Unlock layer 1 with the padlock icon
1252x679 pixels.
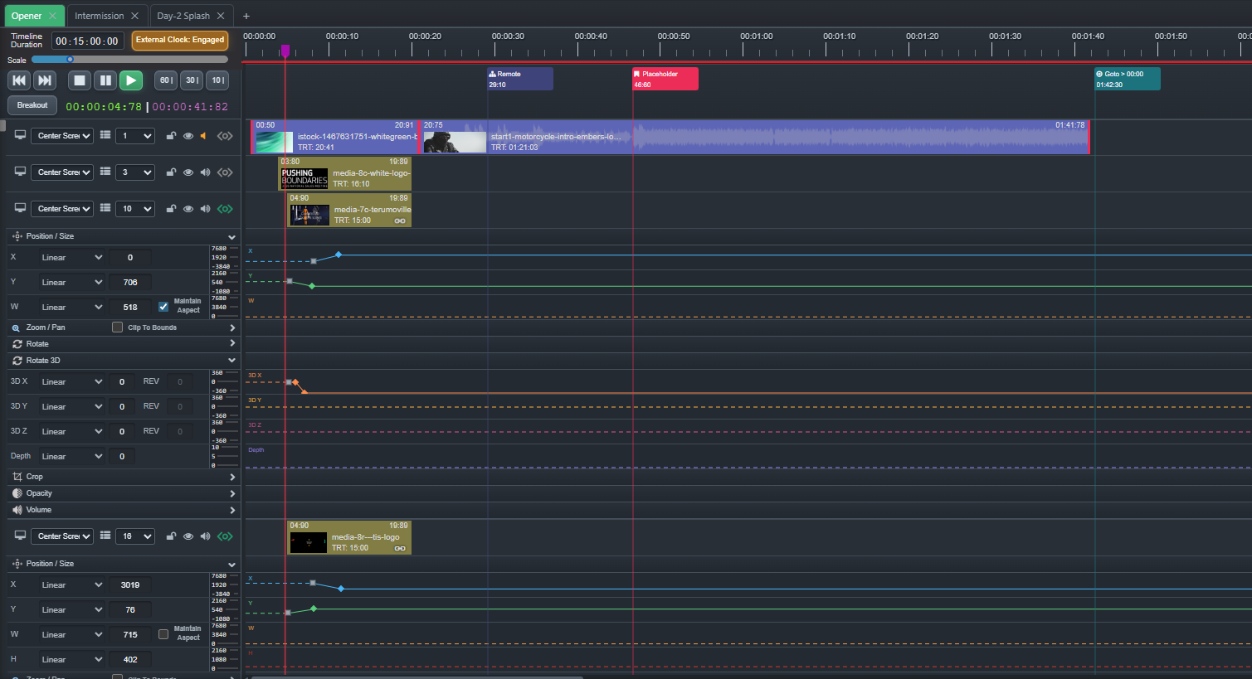(x=171, y=136)
